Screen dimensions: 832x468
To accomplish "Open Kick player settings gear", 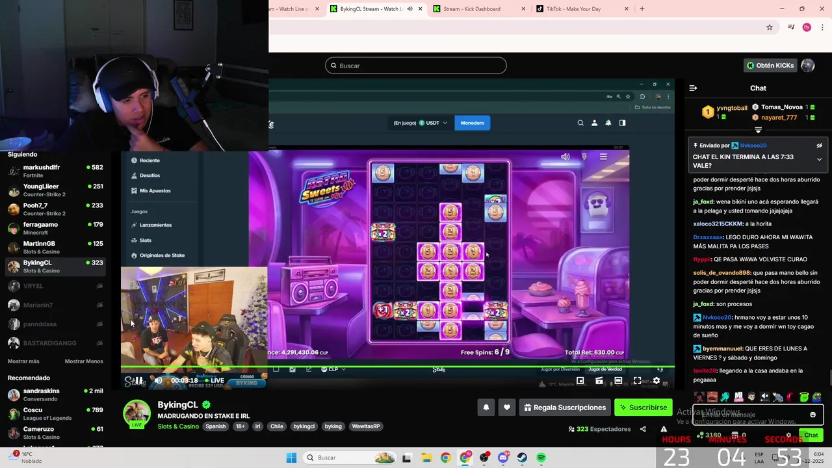I will [656, 381].
